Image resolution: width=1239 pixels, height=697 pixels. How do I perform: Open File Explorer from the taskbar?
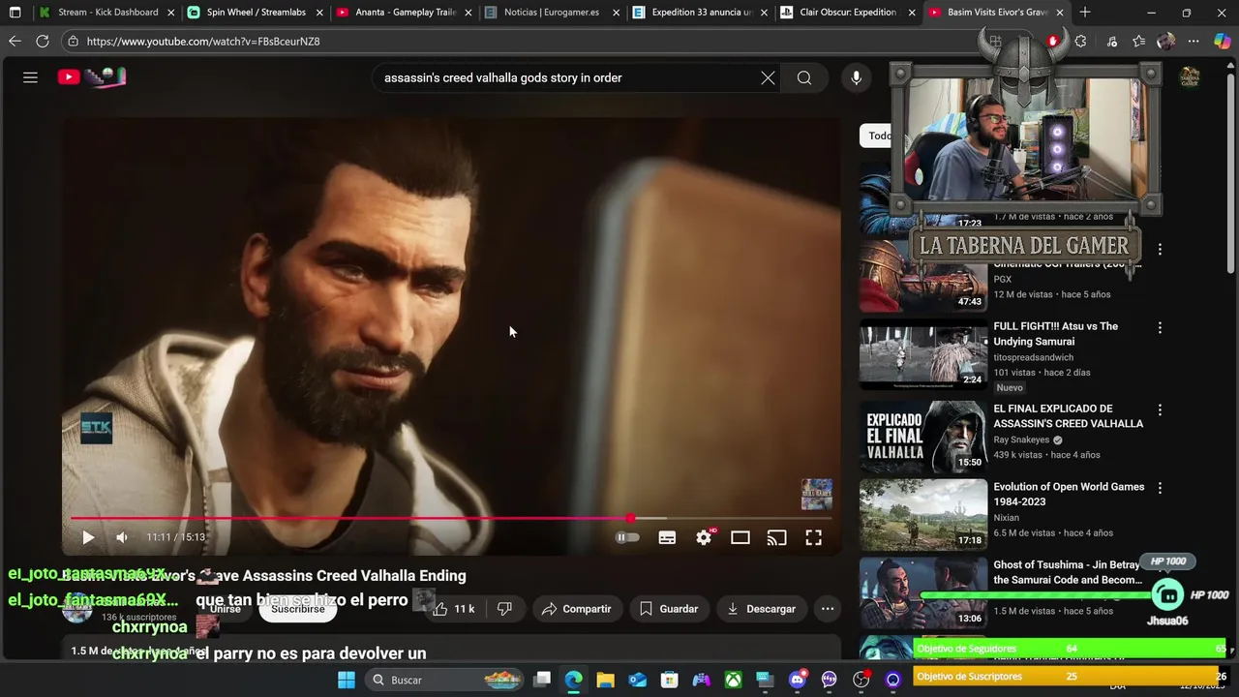(x=605, y=680)
